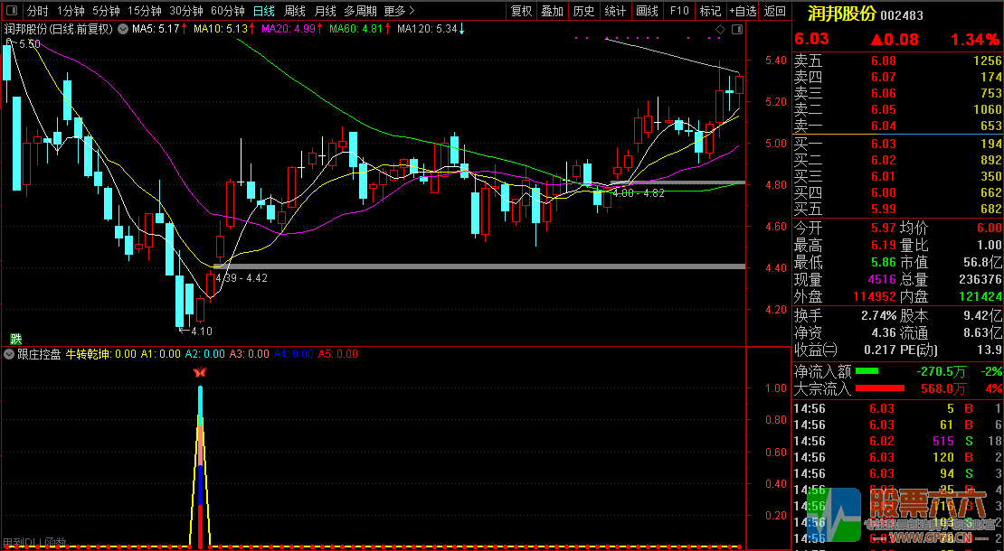
Task: Open the 更多 periods expander
Action: [399, 11]
